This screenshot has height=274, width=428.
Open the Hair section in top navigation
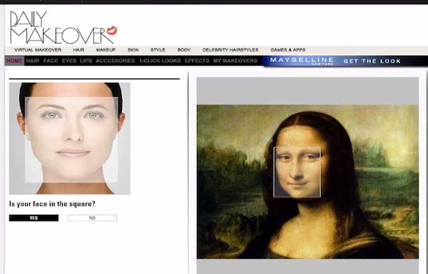coord(78,50)
